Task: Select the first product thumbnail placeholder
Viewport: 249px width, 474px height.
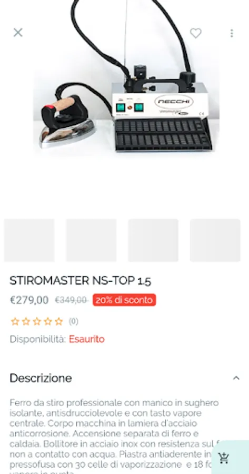Action: click(29, 240)
